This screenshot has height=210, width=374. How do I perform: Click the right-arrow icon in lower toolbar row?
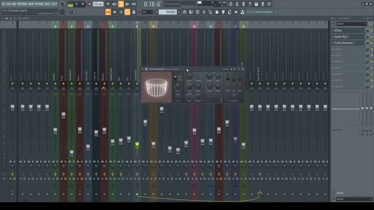(115, 12)
